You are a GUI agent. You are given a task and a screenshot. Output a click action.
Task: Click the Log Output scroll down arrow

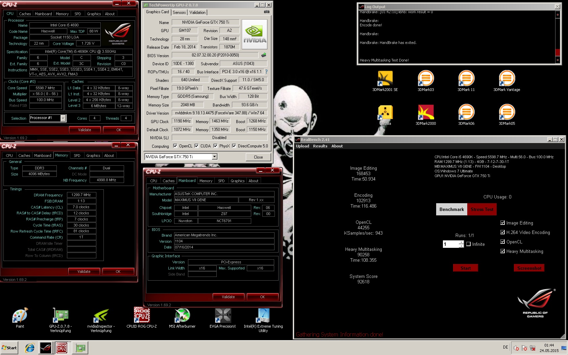(x=558, y=60)
